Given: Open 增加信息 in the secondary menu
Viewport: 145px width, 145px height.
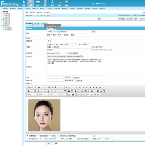Looking at the screenshot, I should coord(6,8).
